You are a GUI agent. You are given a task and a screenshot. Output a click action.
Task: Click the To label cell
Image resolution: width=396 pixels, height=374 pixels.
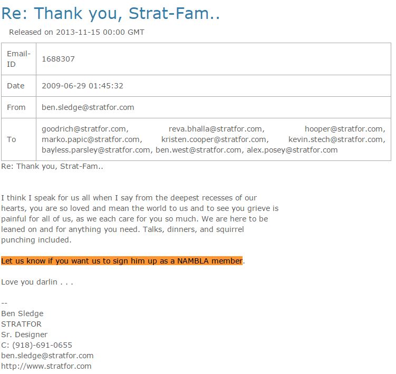[x=12, y=139]
